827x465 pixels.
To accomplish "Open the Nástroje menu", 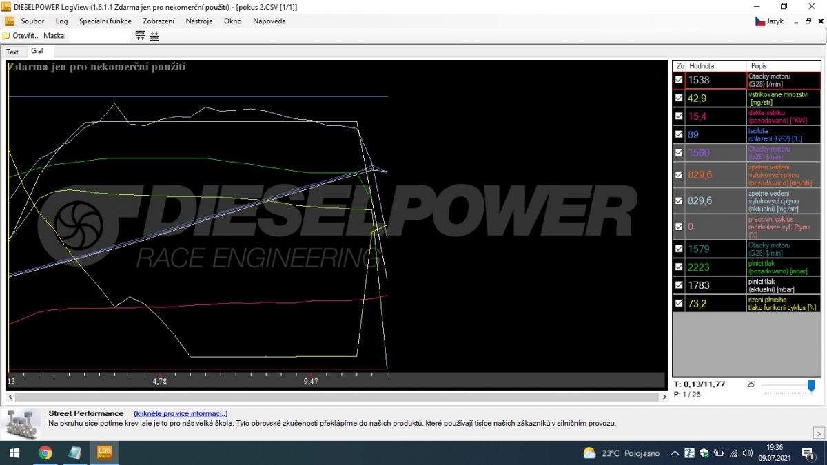I will 199,21.
